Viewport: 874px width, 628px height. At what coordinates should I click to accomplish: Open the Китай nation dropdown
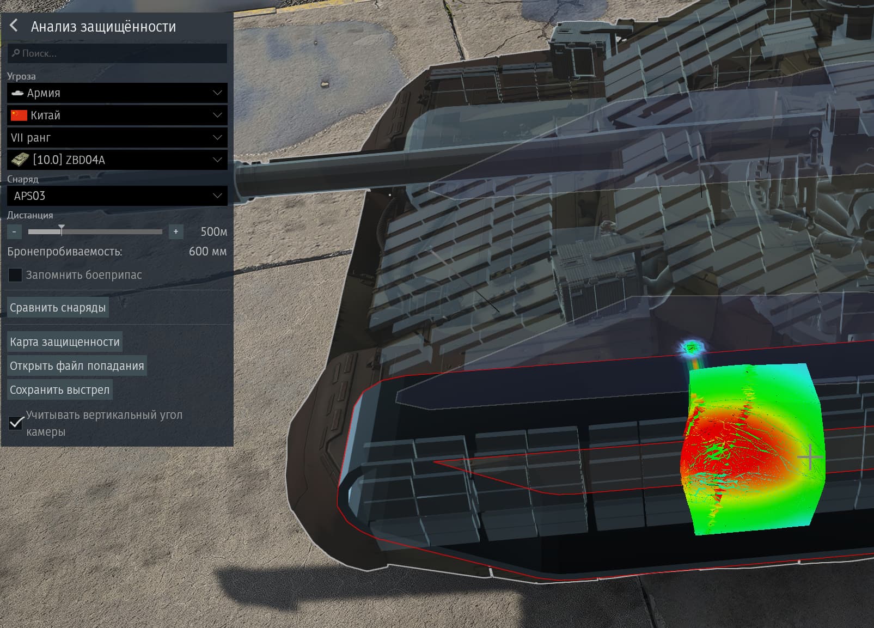click(x=117, y=115)
